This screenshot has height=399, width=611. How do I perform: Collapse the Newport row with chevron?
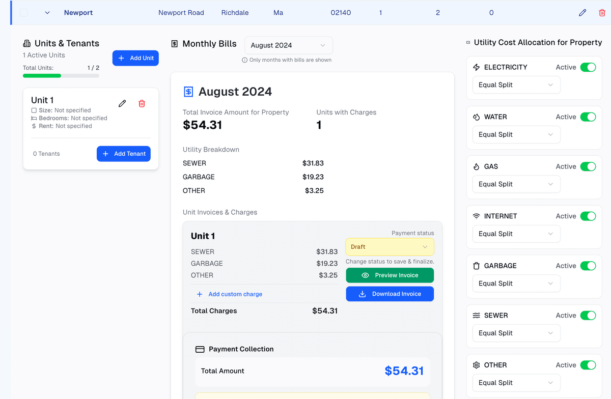[x=47, y=13]
